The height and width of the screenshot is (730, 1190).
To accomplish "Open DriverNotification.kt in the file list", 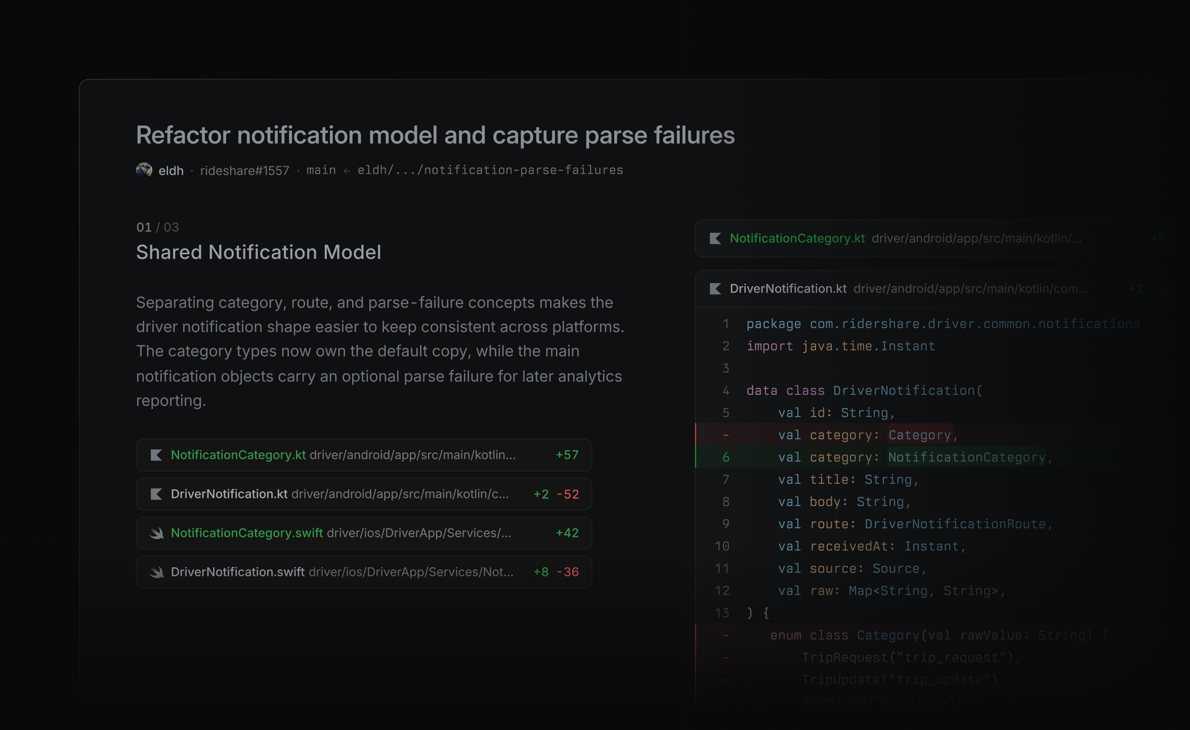I will point(364,494).
